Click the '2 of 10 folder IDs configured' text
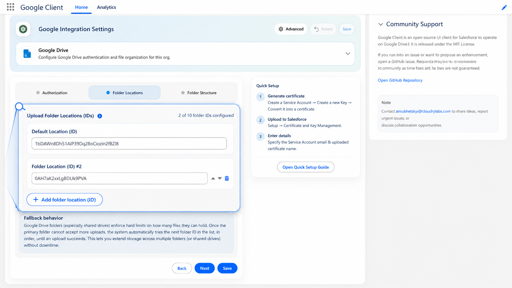512x288 pixels. [x=206, y=115]
